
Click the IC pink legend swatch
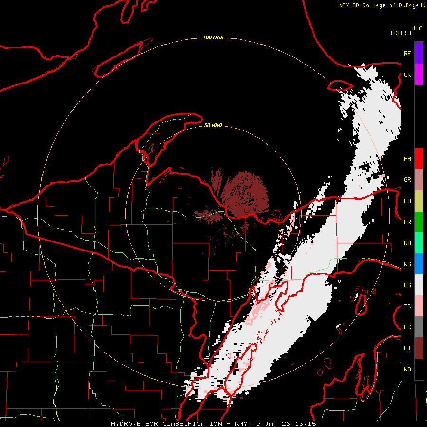[419, 306]
